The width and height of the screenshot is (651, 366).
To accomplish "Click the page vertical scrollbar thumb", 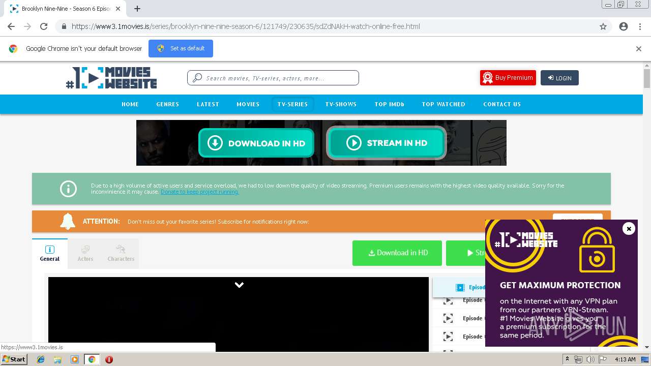I will [x=647, y=79].
